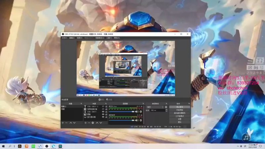This screenshot has height=149, width=265.
Task: Open the 场景集合(S) menu
Action: pyautogui.click(x=100, y=38)
